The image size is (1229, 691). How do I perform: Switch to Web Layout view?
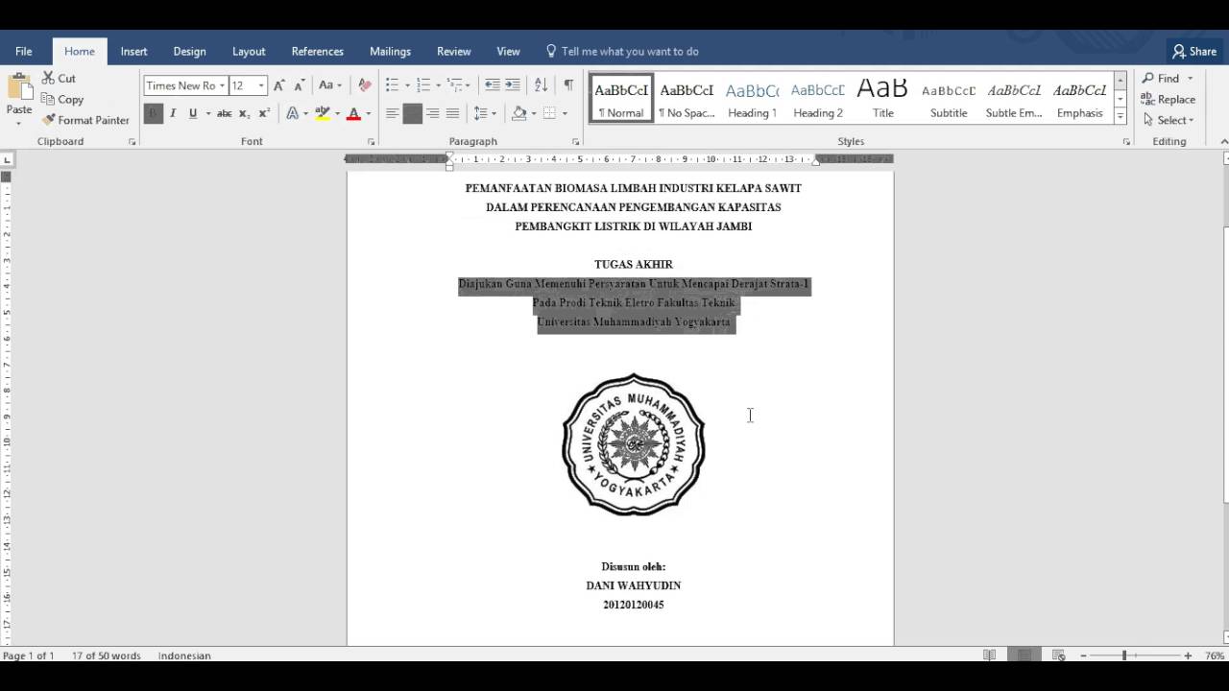(1059, 655)
